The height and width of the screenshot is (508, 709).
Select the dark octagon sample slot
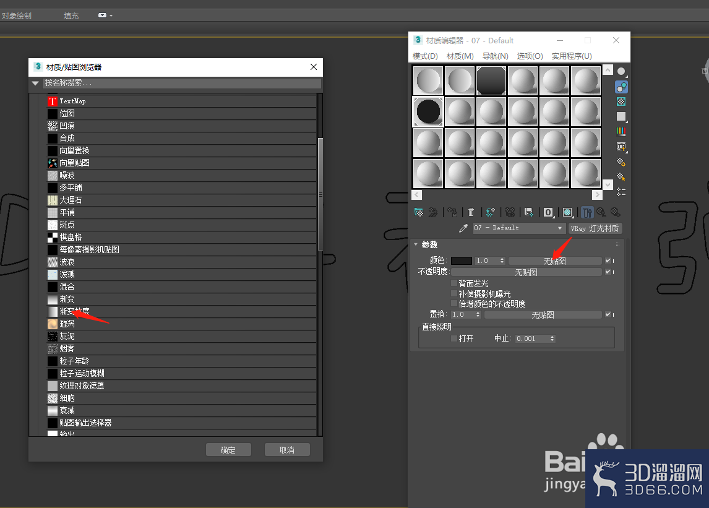tap(491, 80)
